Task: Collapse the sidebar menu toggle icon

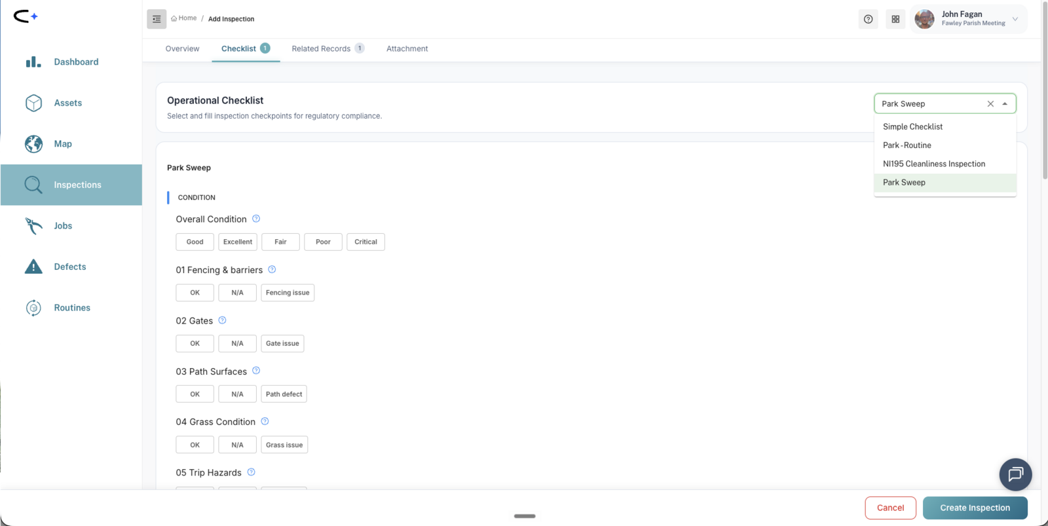Action: pos(157,19)
